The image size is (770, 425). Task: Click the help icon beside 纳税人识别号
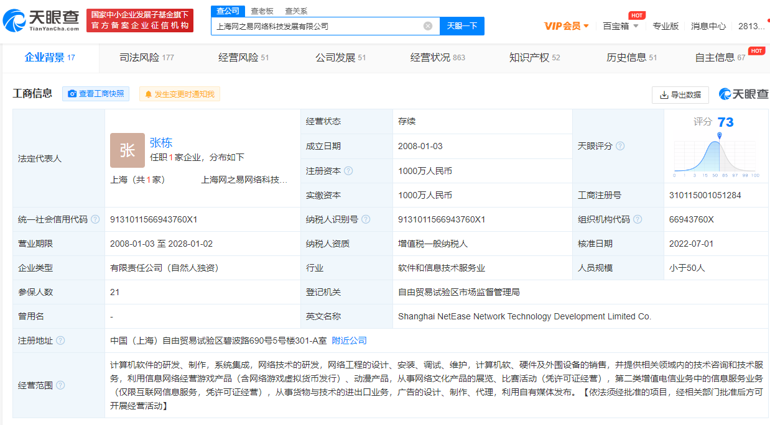(x=366, y=219)
